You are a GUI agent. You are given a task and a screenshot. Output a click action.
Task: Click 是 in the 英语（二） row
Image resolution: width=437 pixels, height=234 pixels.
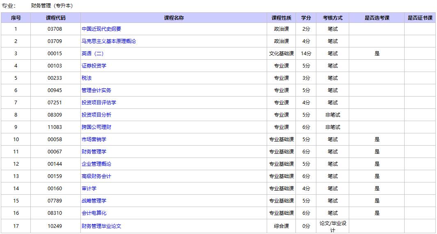point(377,53)
